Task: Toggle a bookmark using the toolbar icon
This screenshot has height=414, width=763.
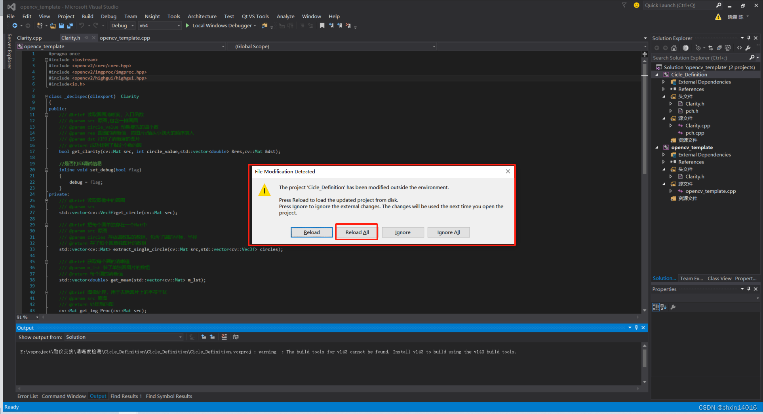Action: (322, 25)
